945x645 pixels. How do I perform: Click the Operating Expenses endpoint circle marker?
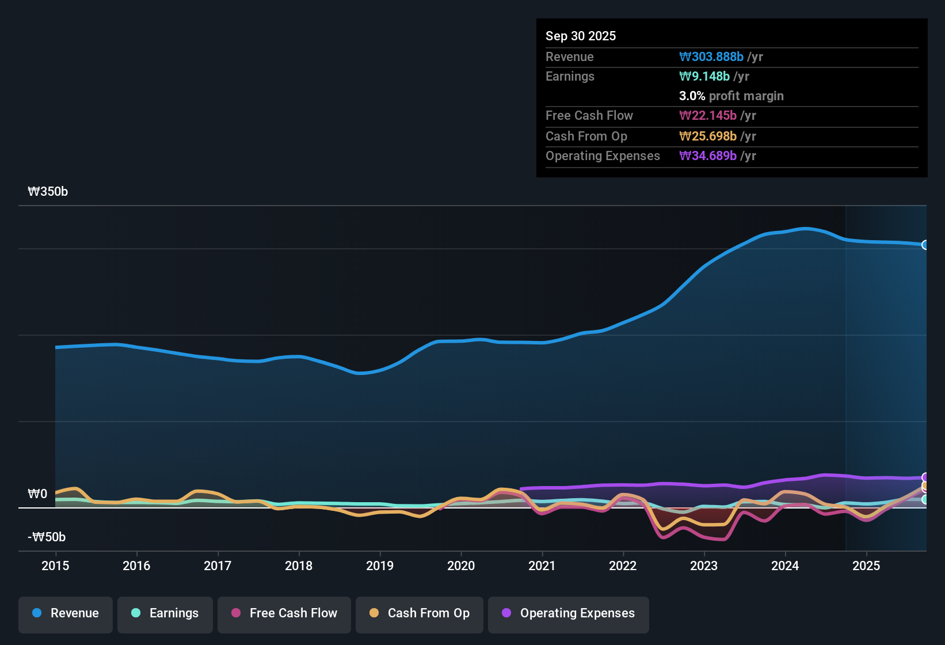pyautogui.click(x=924, y=477)
